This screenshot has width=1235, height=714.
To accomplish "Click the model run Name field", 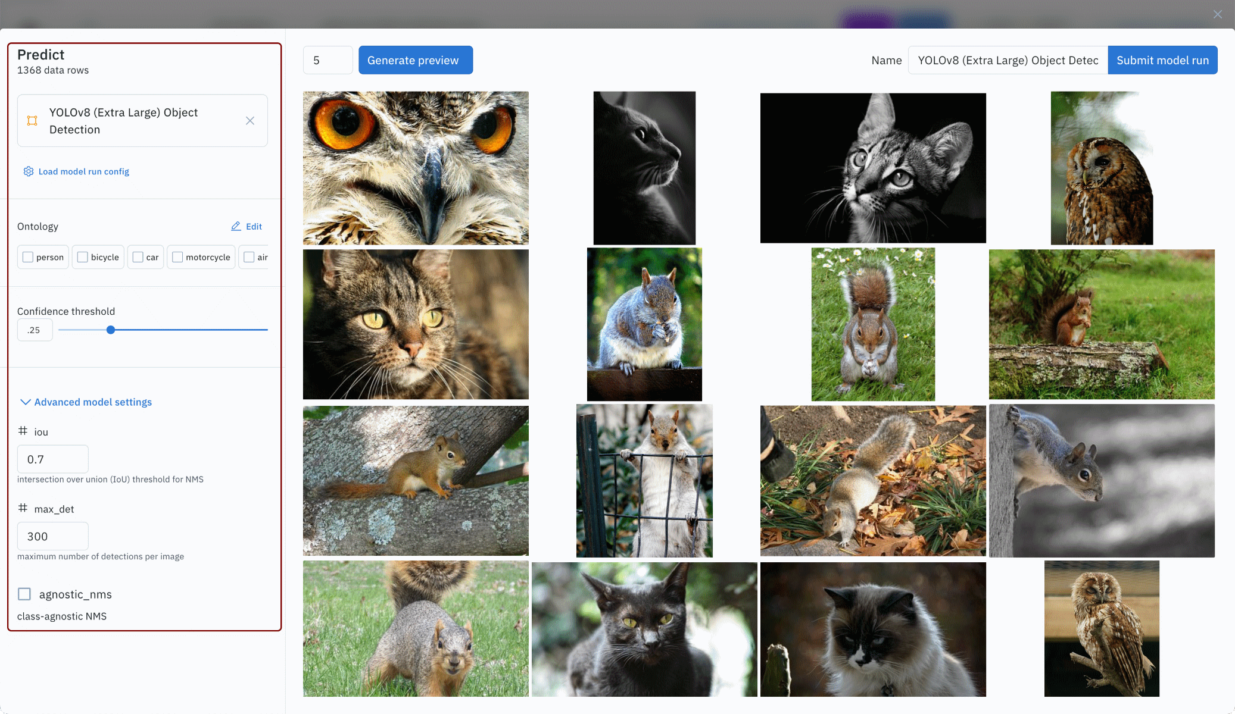I will [x=1007, y=60].
